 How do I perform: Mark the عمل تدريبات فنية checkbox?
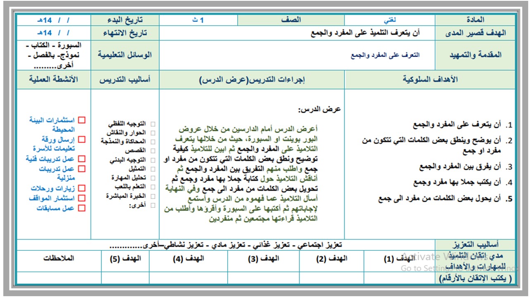click(x=81, y=159)
